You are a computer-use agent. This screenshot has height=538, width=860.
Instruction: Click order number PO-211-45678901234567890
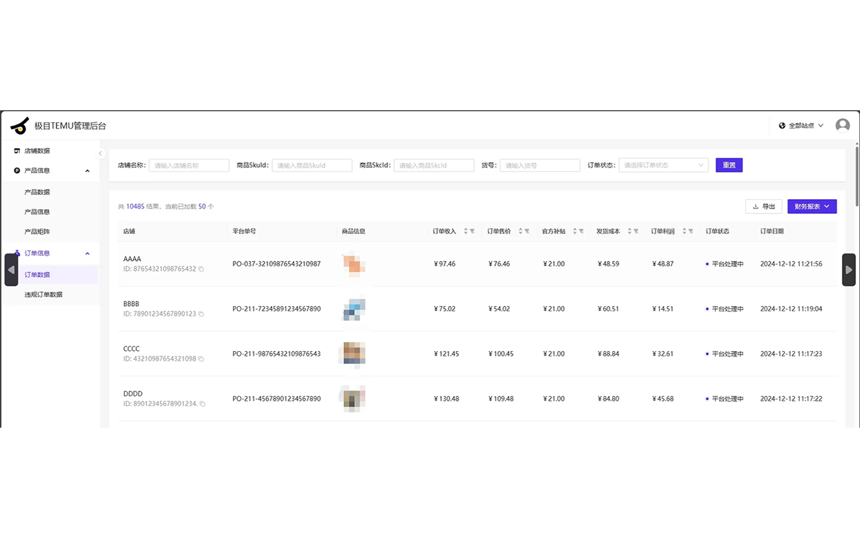pyautogui.click(x=277, y=399)
